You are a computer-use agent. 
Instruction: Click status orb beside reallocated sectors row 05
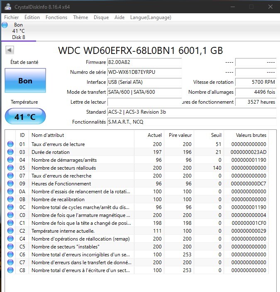tap(10, 168)
